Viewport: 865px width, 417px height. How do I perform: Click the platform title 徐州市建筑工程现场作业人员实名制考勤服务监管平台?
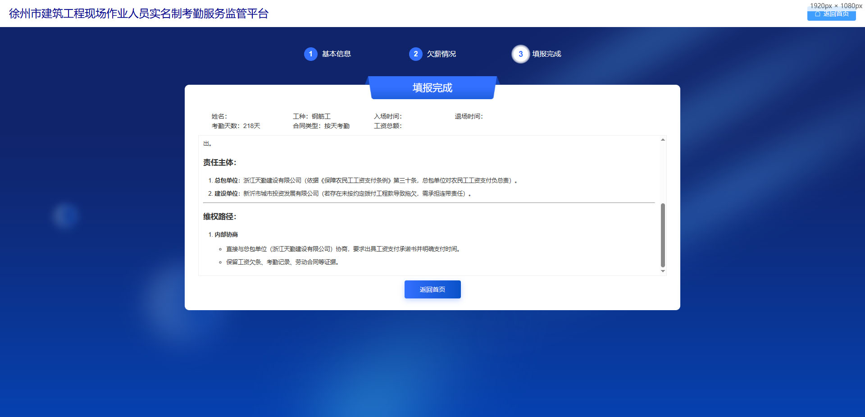pyautogui.click(x=139, y=14)
